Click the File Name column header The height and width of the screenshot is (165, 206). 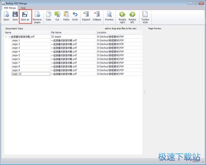pyautogui.click(x=73, y=33)
